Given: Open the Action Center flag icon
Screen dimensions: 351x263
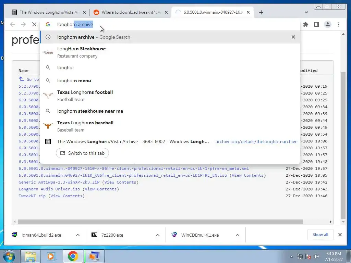Looking at the screenshot, I should [308, 256].
